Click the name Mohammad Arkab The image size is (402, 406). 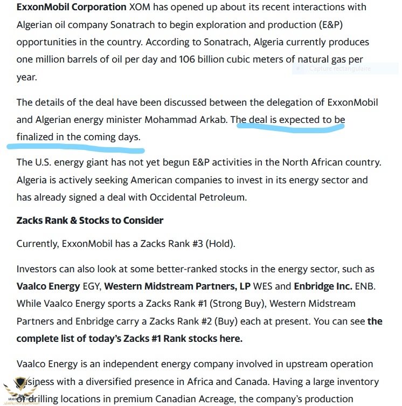coord(186,120)
